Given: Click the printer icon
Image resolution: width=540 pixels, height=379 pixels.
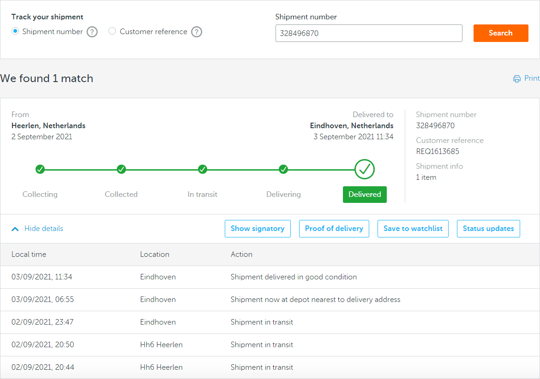Looking at the screenshot, I should (x=517, y=79).
